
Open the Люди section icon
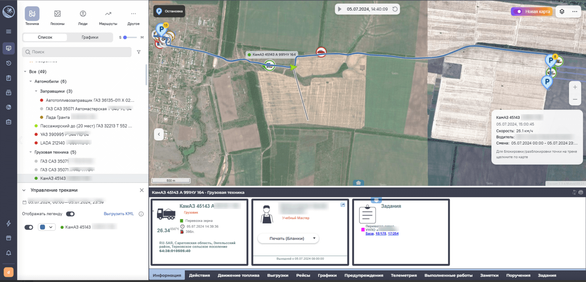click(83, 14)
